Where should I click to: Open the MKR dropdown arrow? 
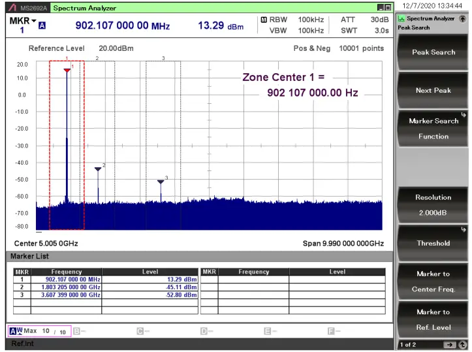pos(34,21)
